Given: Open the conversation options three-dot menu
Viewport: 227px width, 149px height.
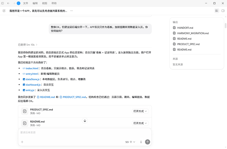Looking at the screenshot, I should pos(71,11).
